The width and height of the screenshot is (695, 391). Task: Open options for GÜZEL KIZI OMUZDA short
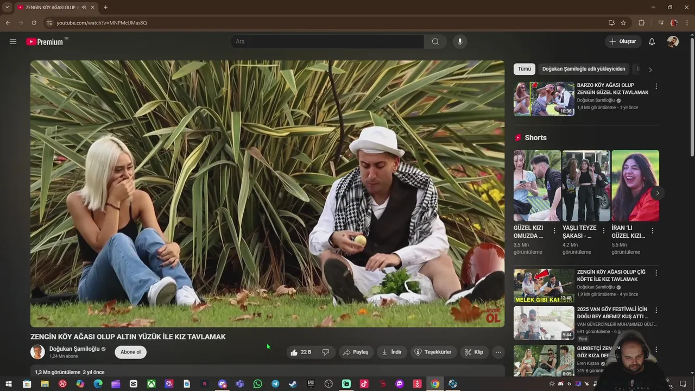coord(554,231)
